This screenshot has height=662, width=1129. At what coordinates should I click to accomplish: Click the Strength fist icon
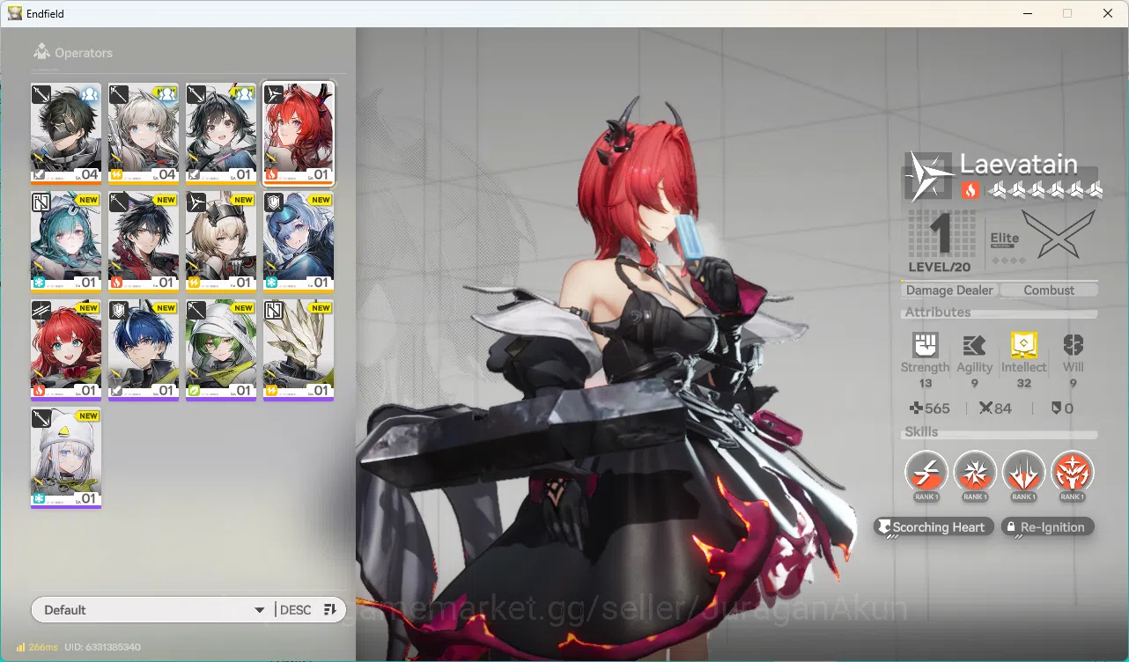coord(926,345)
